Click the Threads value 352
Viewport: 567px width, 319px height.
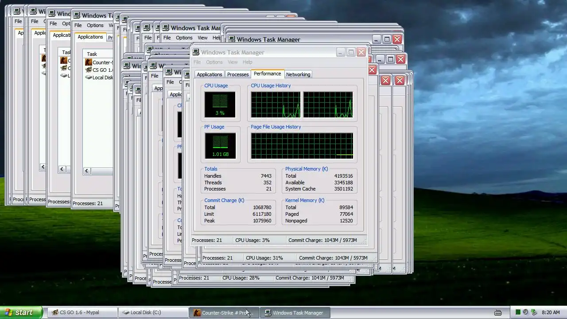(x=267, y=183)
